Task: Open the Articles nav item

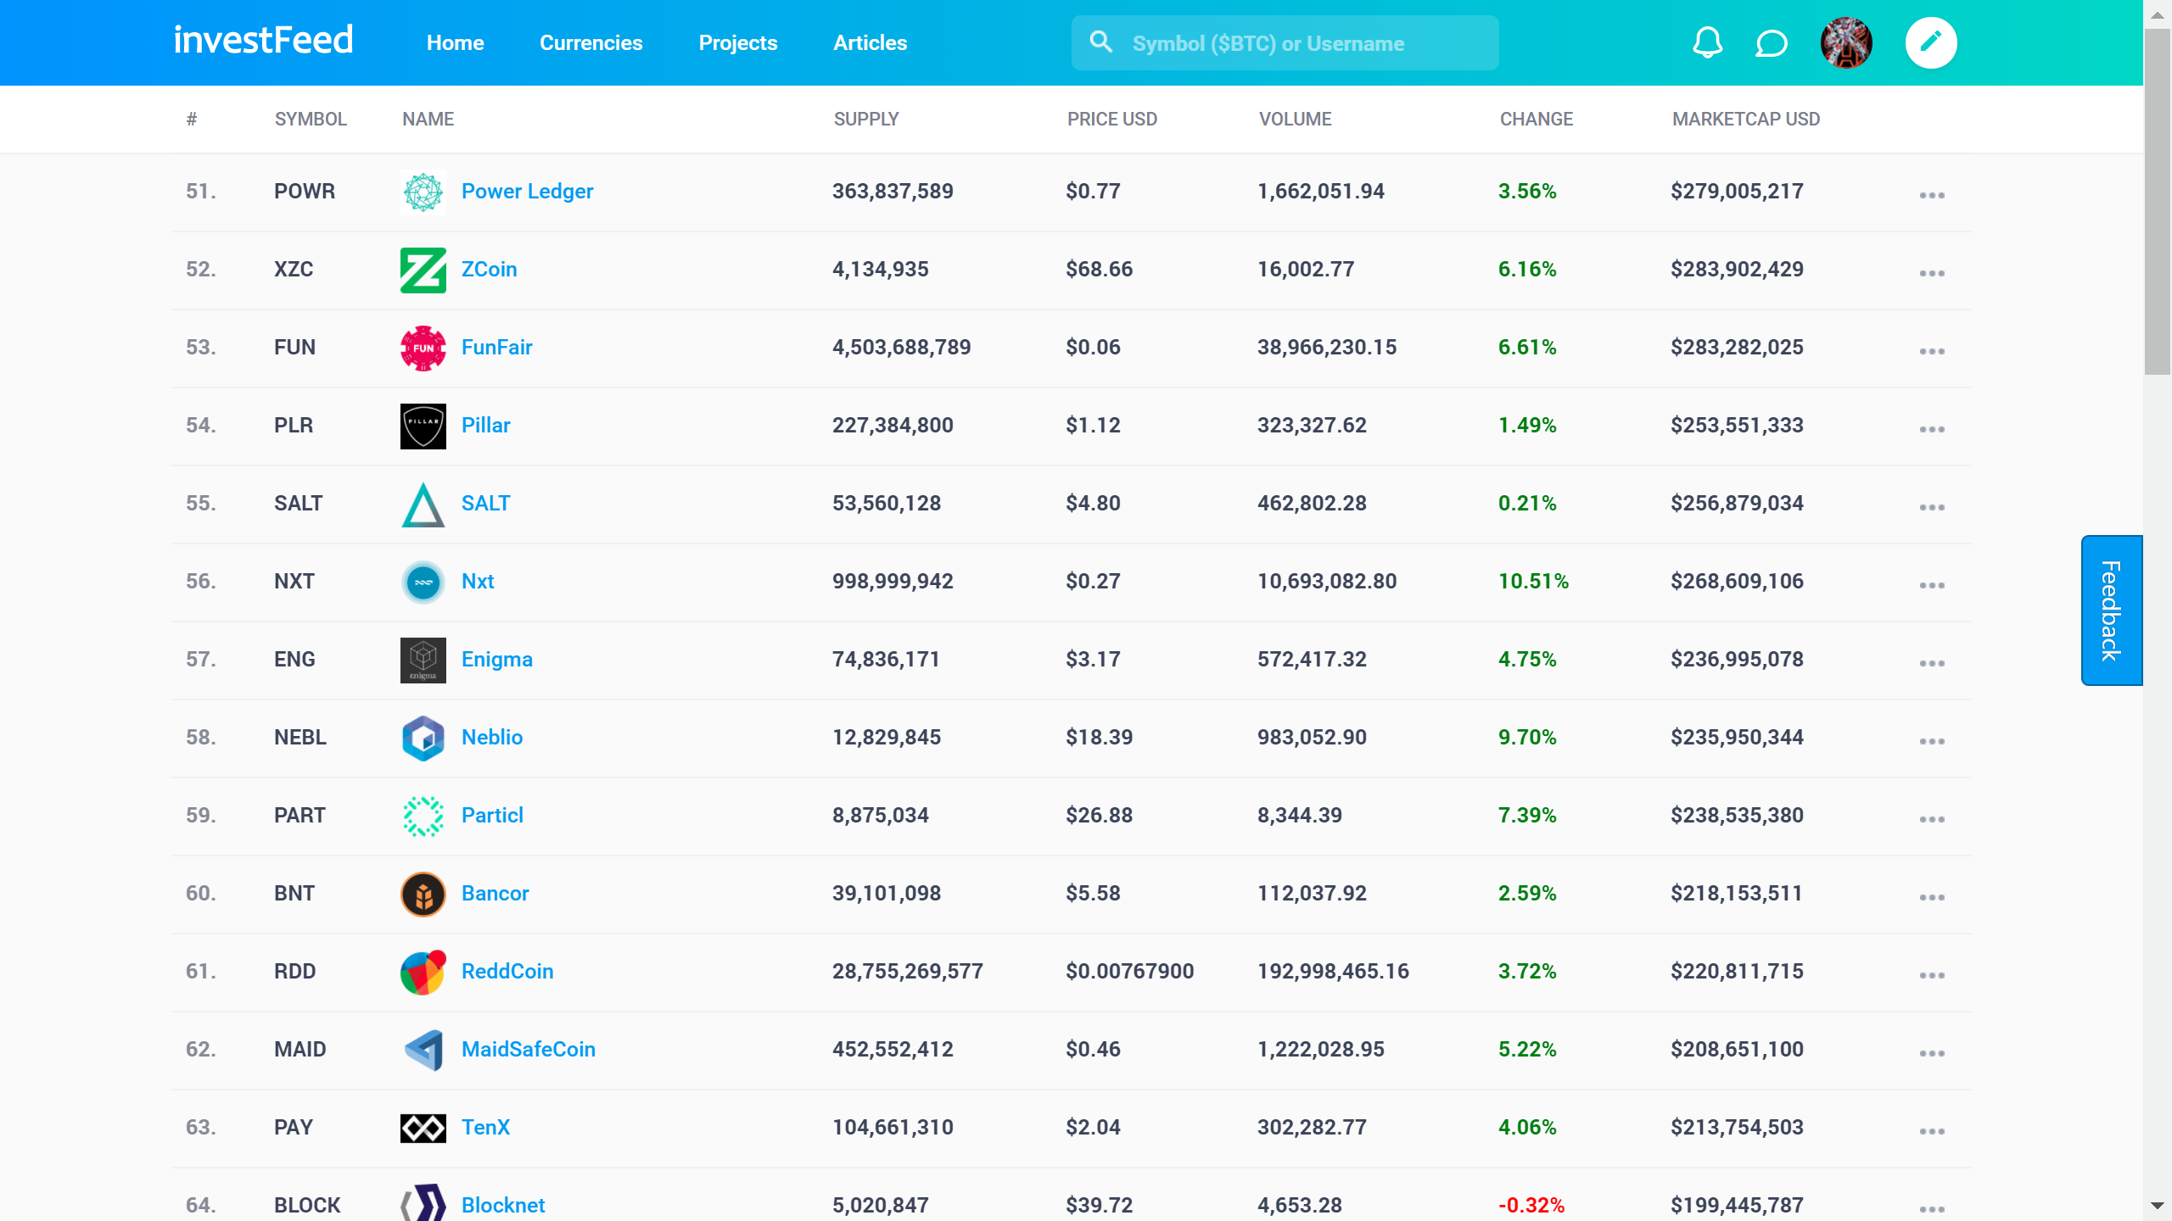Action: click(870, 43)
